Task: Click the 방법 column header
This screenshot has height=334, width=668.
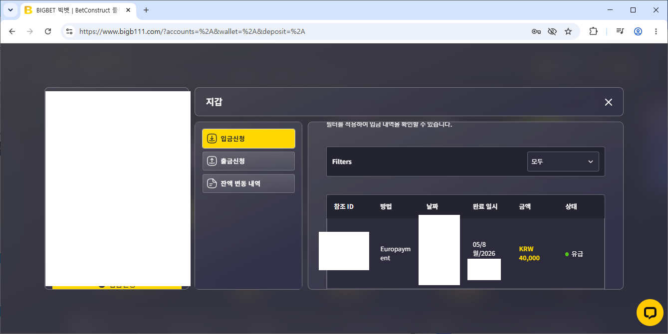Action: pyautogui.click(x=386, y=206)
